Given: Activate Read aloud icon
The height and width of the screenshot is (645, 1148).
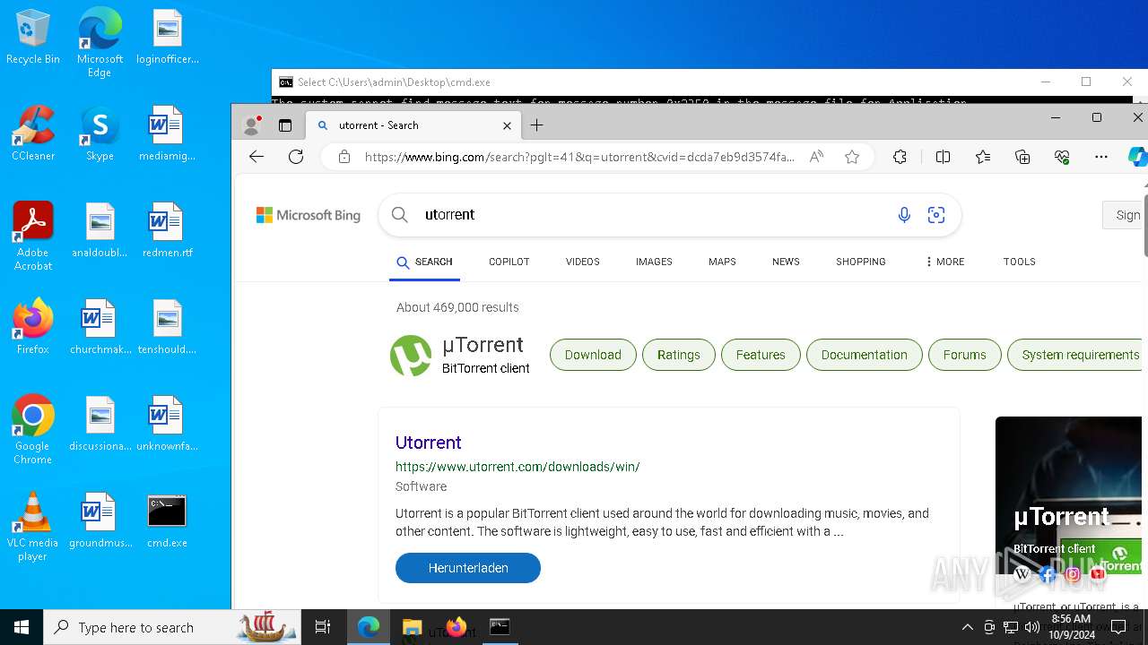Looking at the screenshot, I should [x=816, y=157].
